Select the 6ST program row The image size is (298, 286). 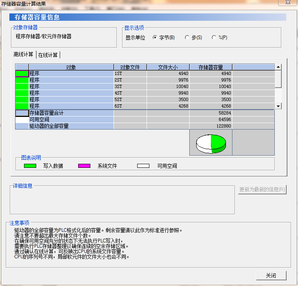[x=71, y=106]
